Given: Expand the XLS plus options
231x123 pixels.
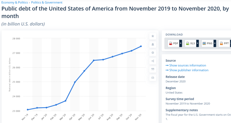Looking at the screenshot, I should [x=198, y=43].
